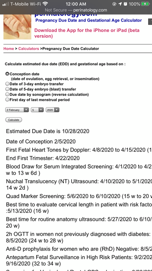Open the Calculators breadcrumb link
The height and width of the screenshot is (271, 152).
[x=29, y=49]
